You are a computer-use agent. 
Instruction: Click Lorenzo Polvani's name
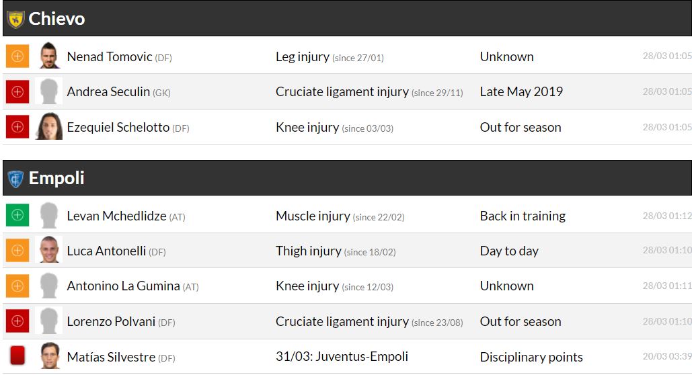point(111,321)
